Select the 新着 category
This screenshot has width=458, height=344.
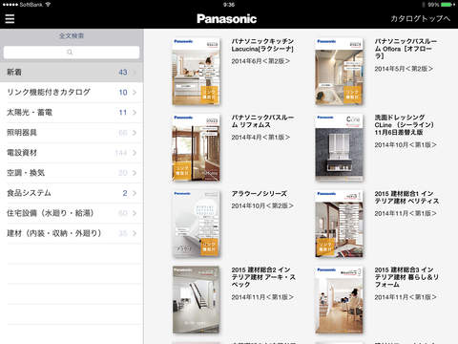[x=72, y=73]
